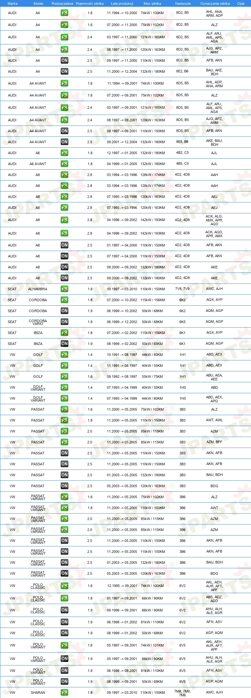Click the Marka column header

(x=13, y=4)
